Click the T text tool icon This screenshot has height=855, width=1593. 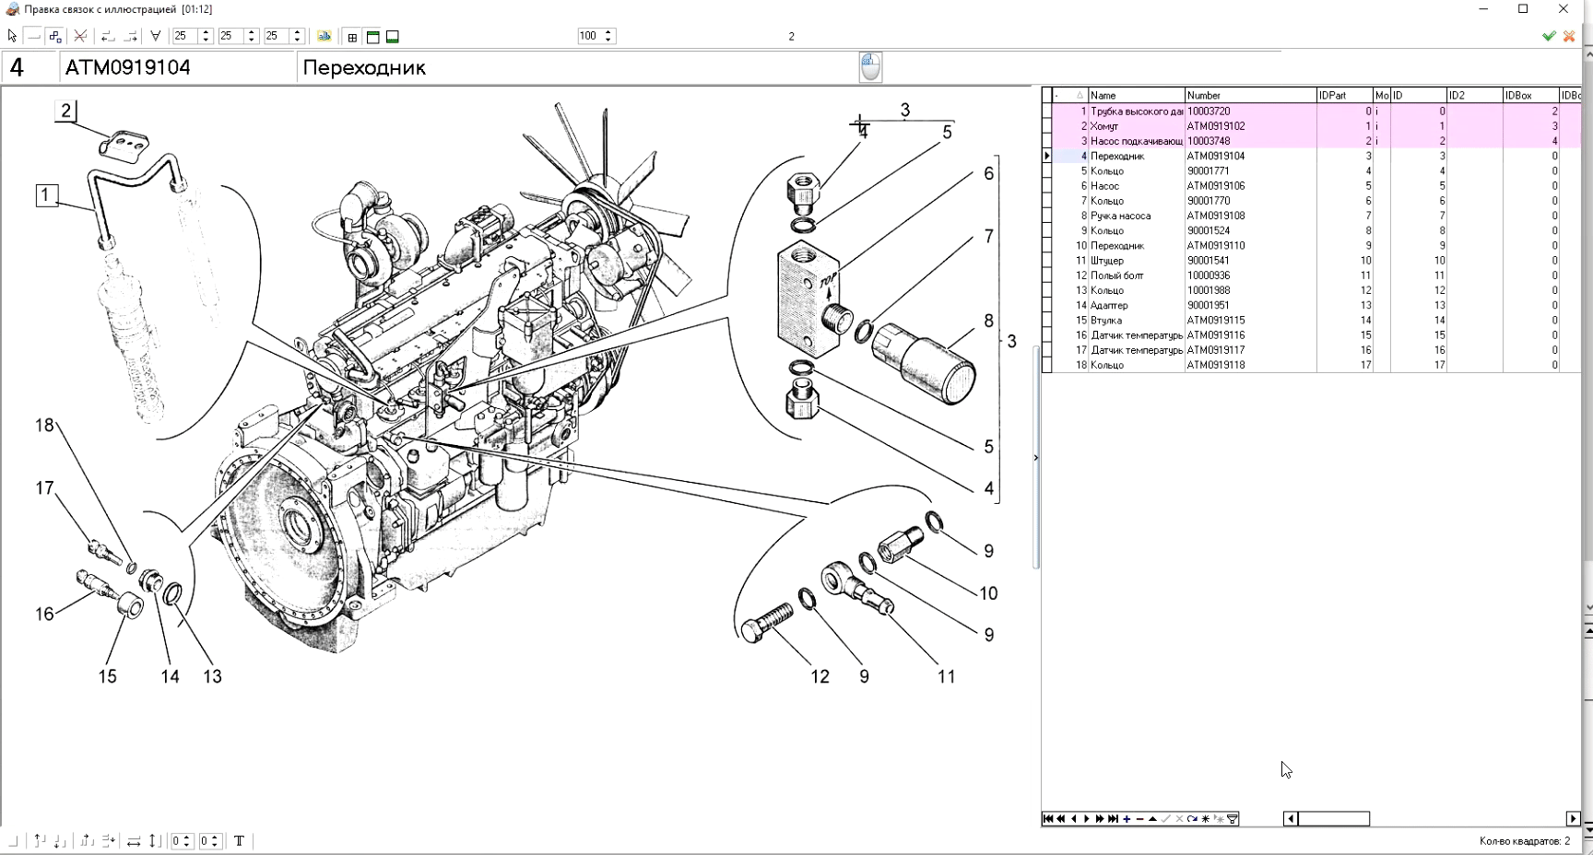tap(239, 840)
